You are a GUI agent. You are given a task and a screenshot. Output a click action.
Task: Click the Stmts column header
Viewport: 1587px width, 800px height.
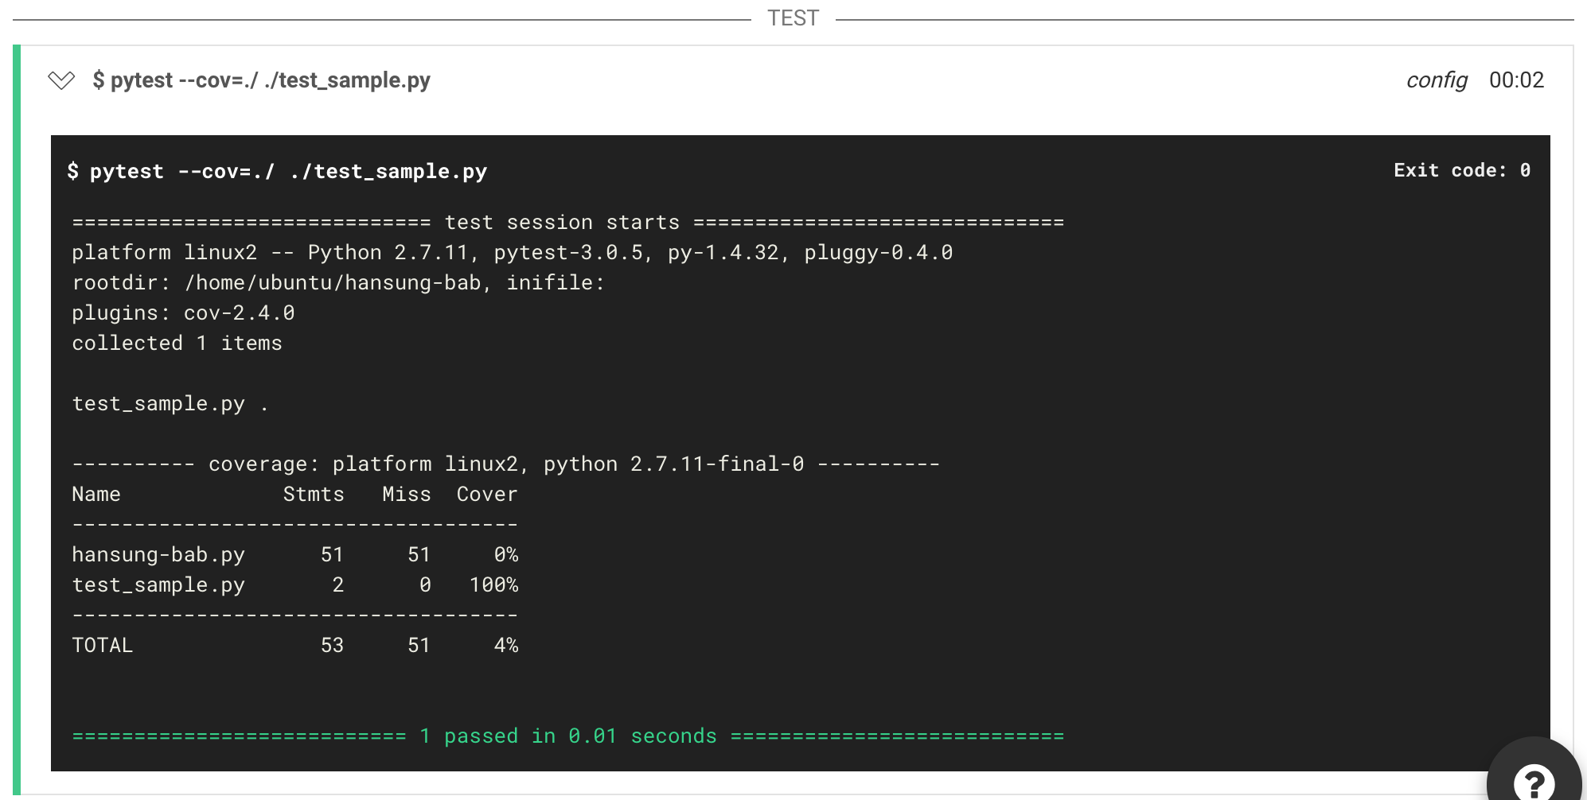coord(314,494)
